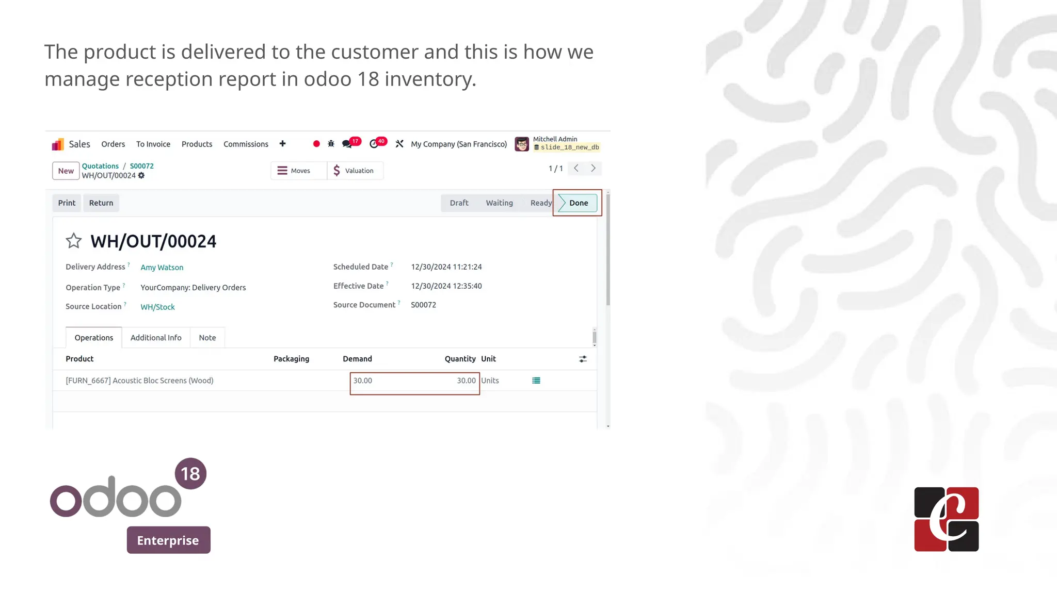1057x594 pixels.
Task: Click the inner tab area scrollbar
Action: coord(595,337)
